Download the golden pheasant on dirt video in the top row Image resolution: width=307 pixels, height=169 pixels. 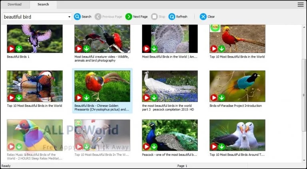[221, 49]
